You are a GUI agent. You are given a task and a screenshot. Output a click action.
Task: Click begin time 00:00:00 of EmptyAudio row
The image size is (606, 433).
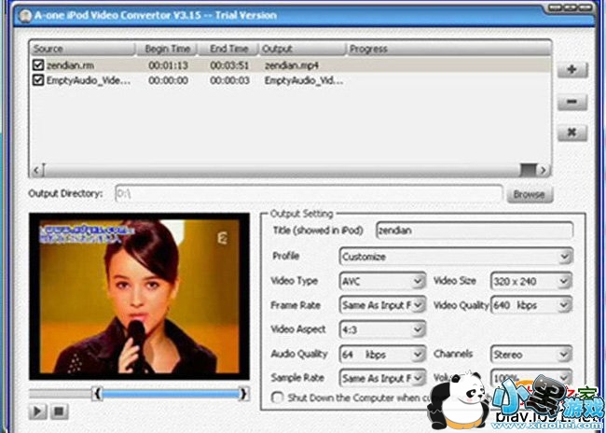coord(168,80)
